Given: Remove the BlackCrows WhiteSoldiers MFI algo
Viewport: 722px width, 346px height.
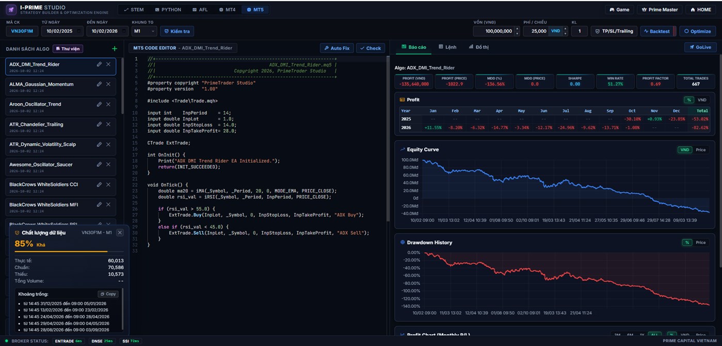Looking at the screenshot, I should point(108,205).
